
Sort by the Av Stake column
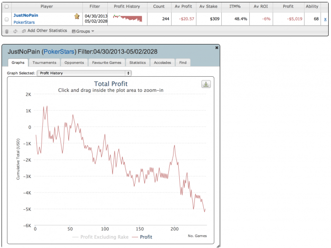point(209,6)
